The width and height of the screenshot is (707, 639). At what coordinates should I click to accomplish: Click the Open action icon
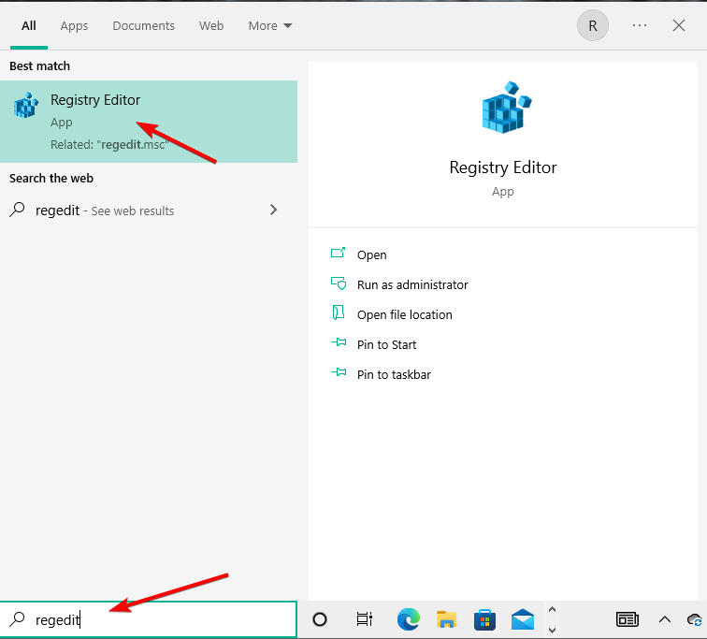tap(339, 253)
